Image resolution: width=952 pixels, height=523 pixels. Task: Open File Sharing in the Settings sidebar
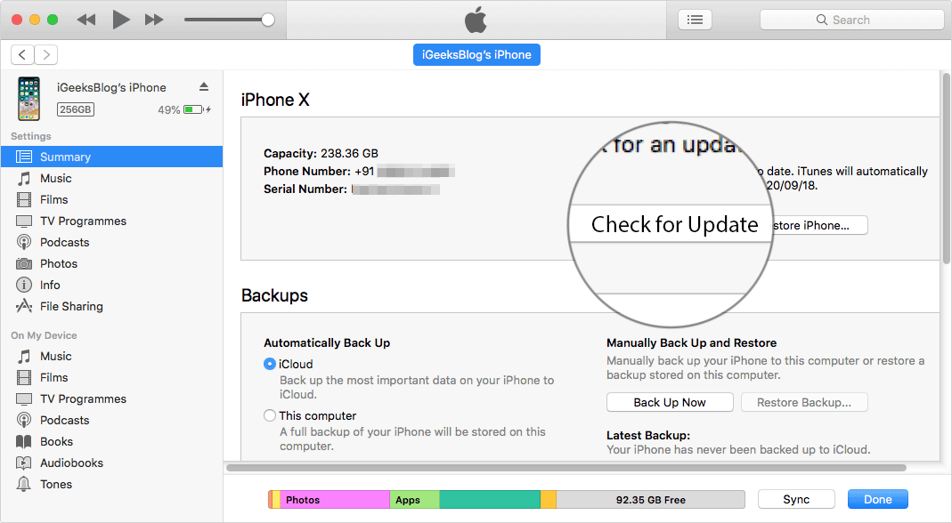click(71, 306)
